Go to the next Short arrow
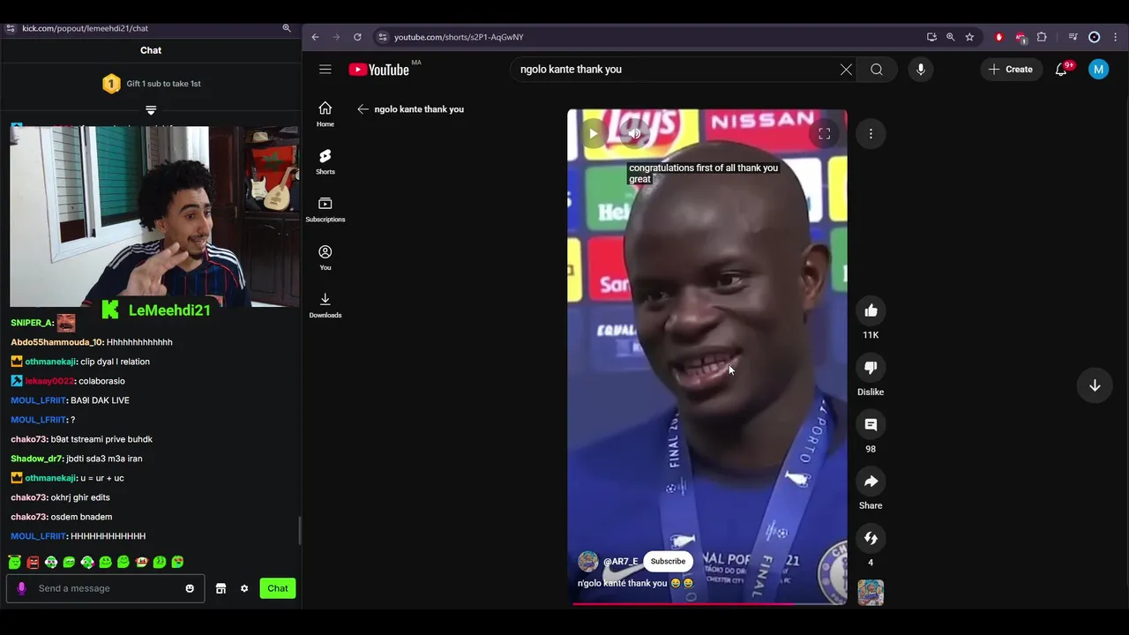Viewport: 1129px width, 635px height. tap(1095, 385)
